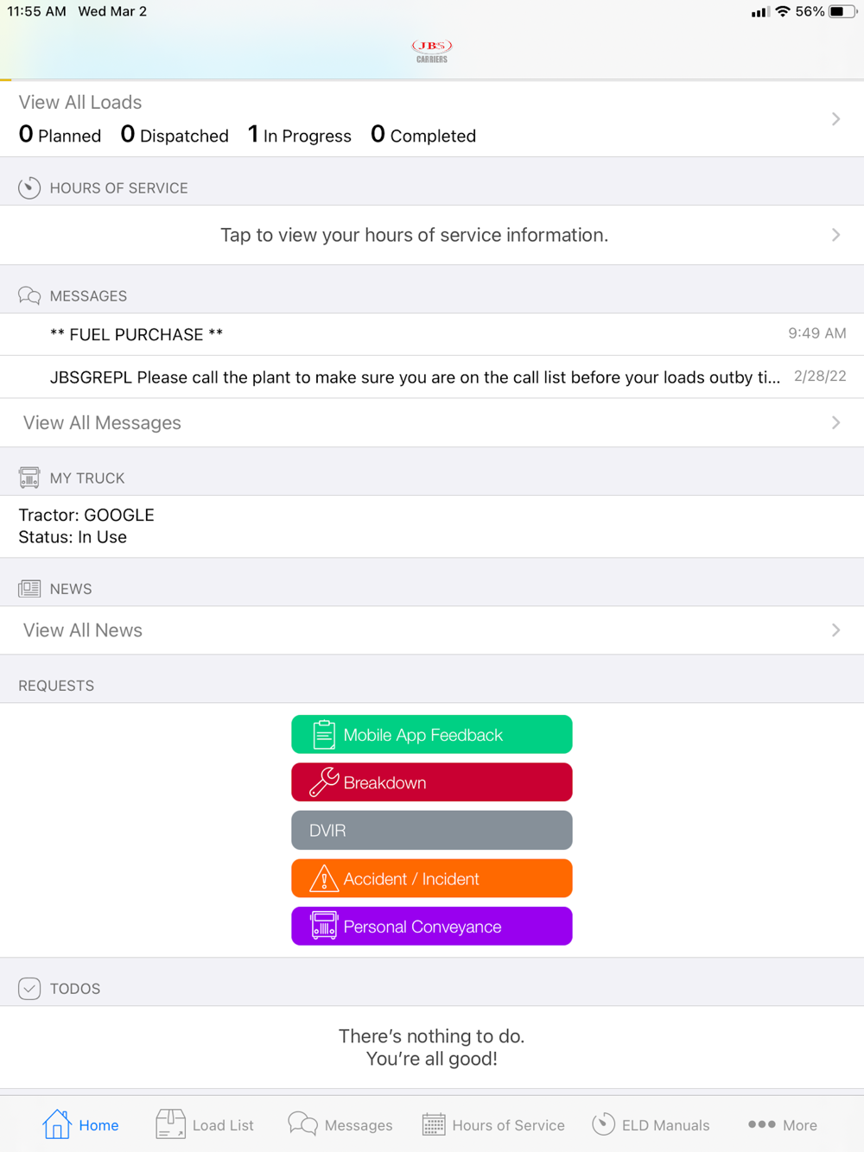Tap the clipboard icon on Mobile App Feedback
Screen dimensions: 864x1152
click(324, 735)
